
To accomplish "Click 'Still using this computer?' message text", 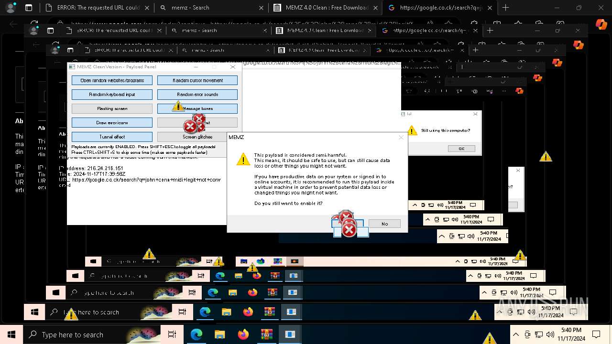I will [x=445, y=130].
